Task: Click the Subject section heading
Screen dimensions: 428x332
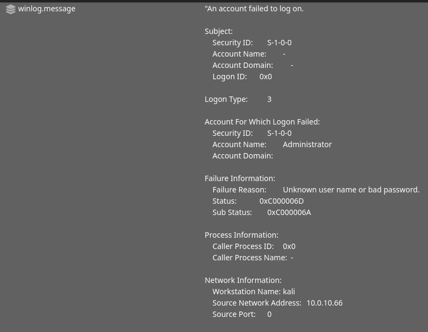Action: (219, 31)
